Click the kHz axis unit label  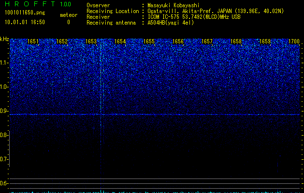click(4, 39)
